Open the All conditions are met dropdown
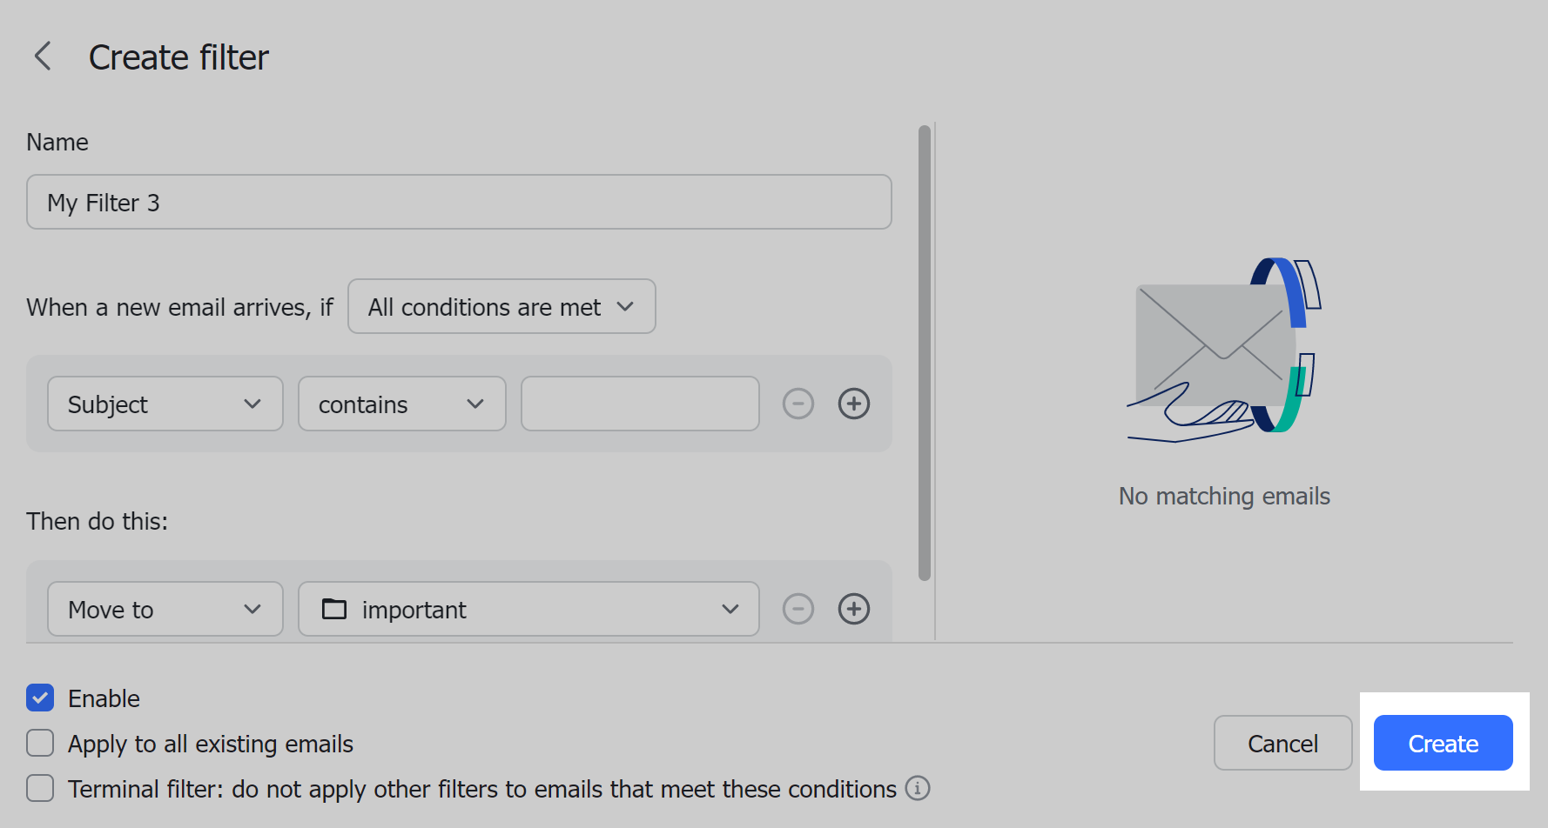The height and width of the screenshot is (828, 1548). 501,306
